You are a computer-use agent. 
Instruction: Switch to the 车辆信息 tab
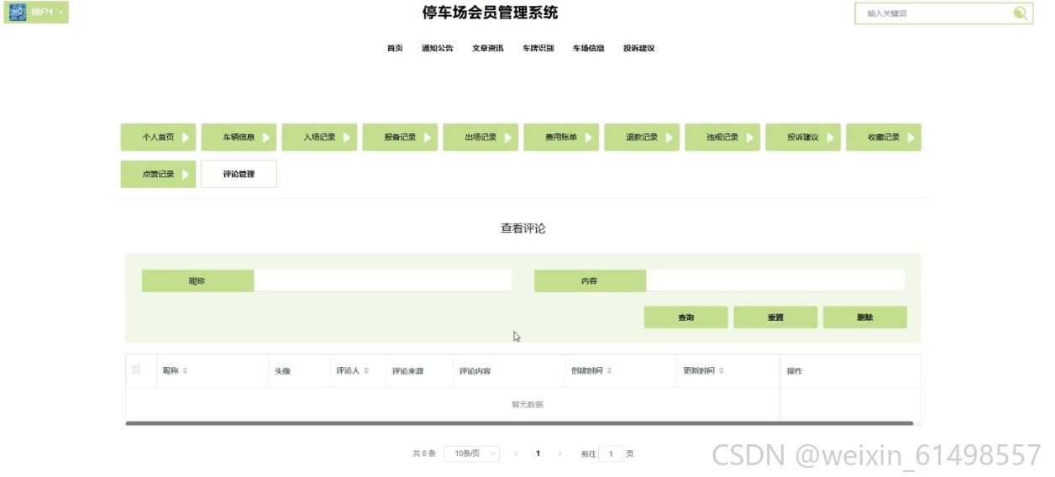pos(239,137)
